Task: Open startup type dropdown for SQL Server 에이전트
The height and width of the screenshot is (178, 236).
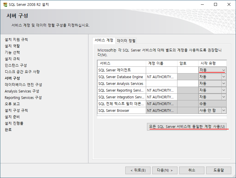Action: pos(224,70)
